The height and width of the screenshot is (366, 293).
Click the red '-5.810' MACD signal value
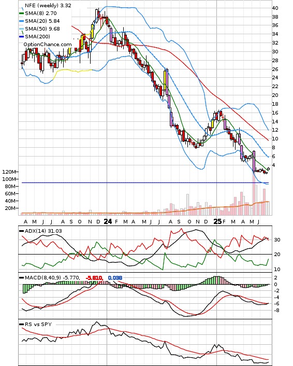(x=94, y=278)
